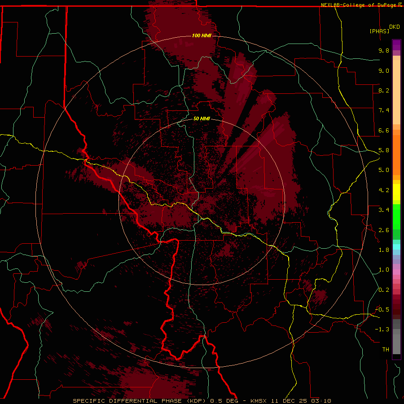Click the [PHAS] units label

click(379, 31)
